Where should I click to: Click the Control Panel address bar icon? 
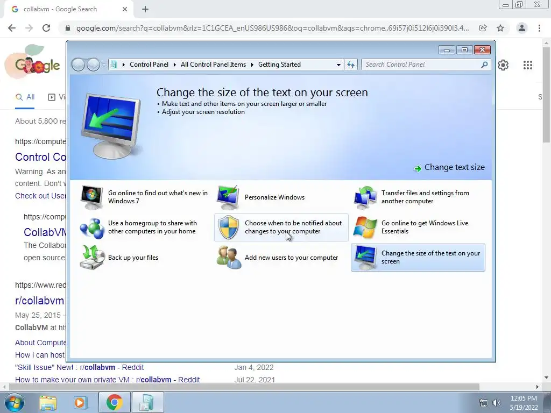click(113, 65)
